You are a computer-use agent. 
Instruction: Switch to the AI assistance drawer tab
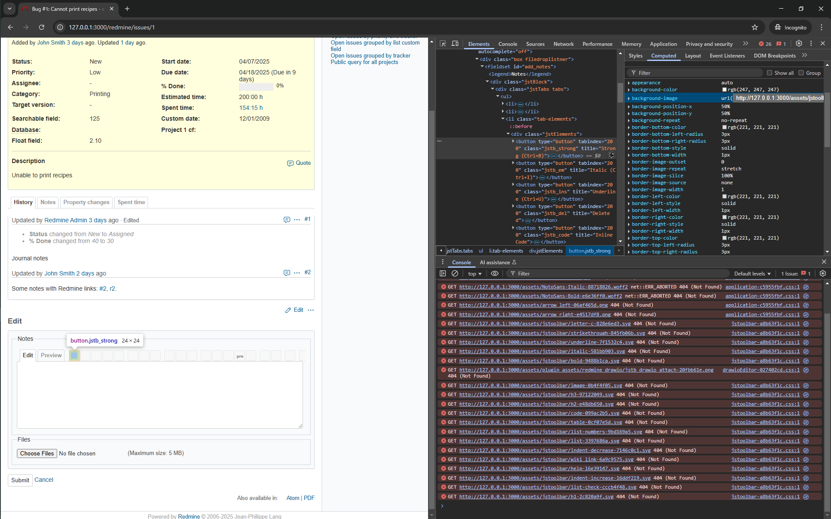pyautogui.click(x=498, y=262)
